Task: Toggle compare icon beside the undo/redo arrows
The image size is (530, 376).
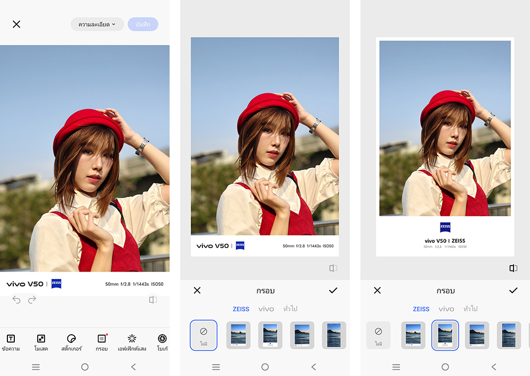Action: click(153, 300)
